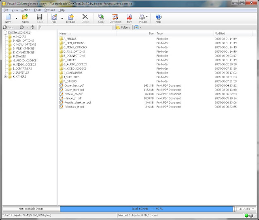Sort by the Size column header

136,34
